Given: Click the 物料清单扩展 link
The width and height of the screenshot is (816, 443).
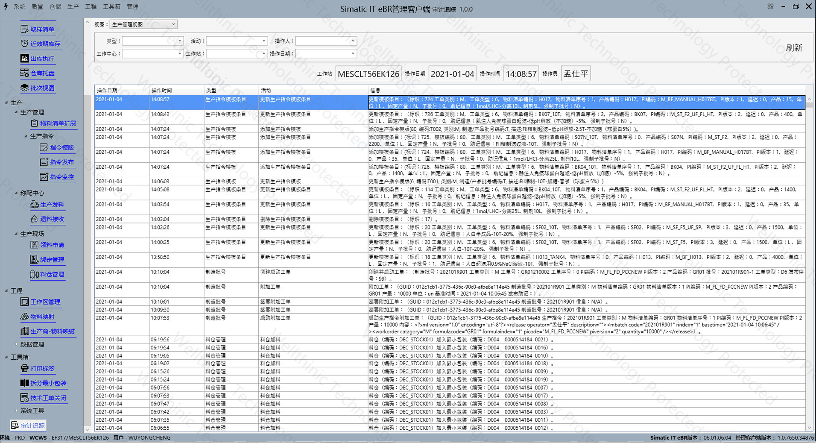Looking at the screenshot, I should tap(58, 123).
